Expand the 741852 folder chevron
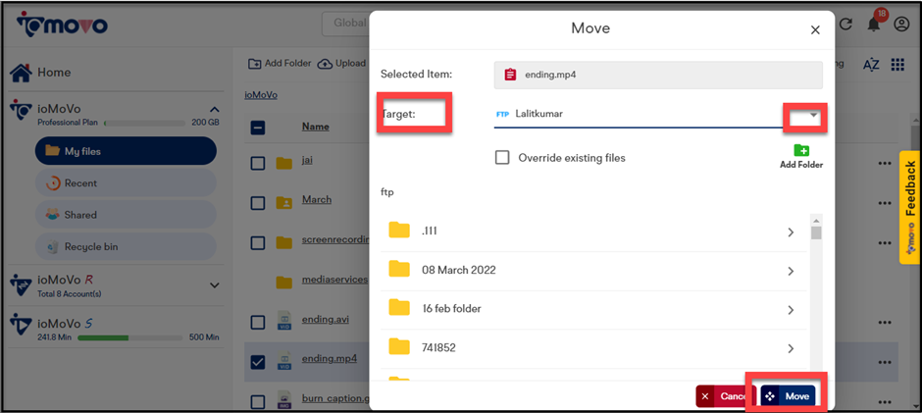 point(791,349)
